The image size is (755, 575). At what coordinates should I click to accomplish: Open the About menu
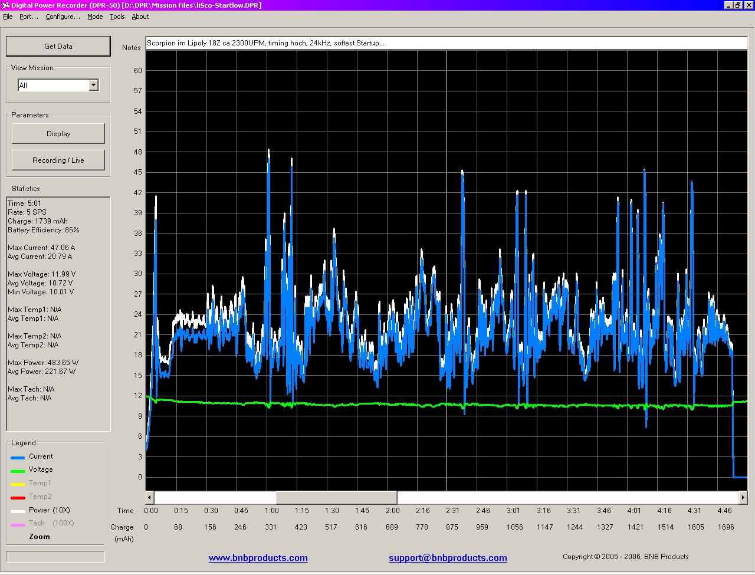[x=140, y=17]
